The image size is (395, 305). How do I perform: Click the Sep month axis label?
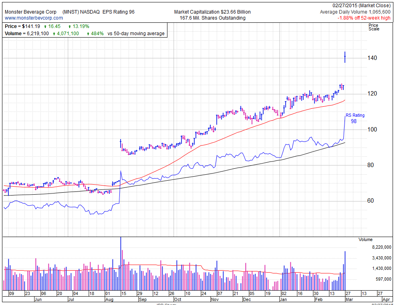click(143, 299)
